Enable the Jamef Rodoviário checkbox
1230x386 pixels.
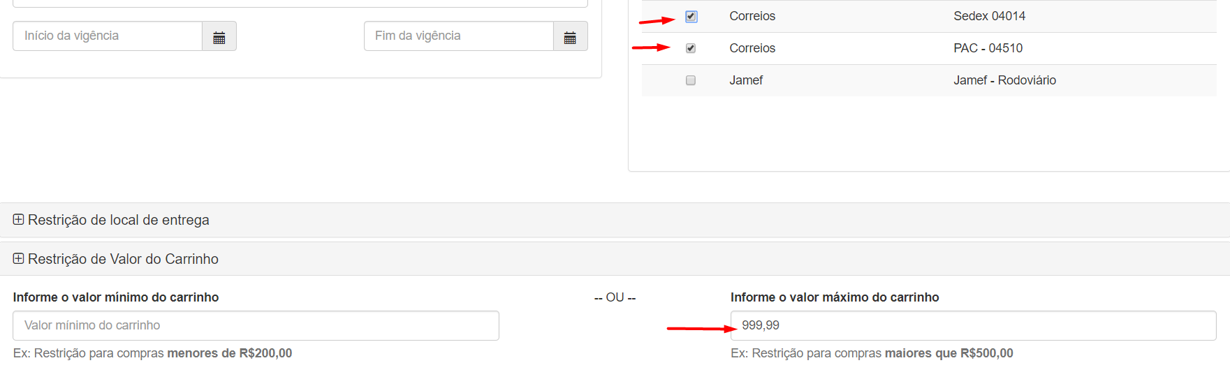pos(691,80)
